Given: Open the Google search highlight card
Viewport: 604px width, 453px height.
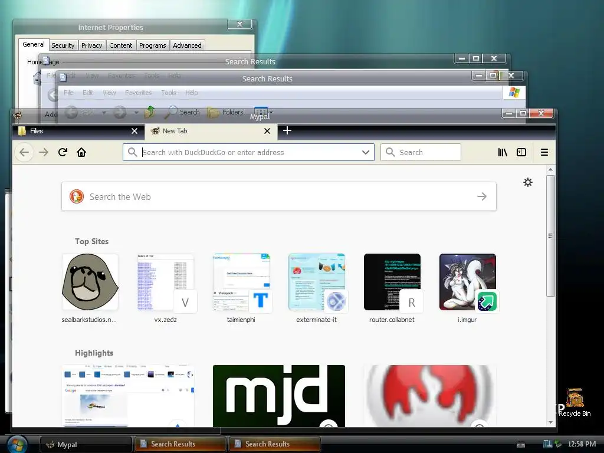Looking at the screenshot, I should click(128, 396).
